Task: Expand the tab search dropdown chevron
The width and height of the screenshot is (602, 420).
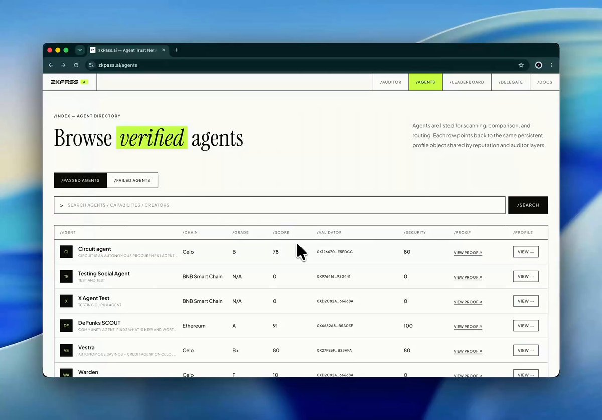Action: click(80, 50)
